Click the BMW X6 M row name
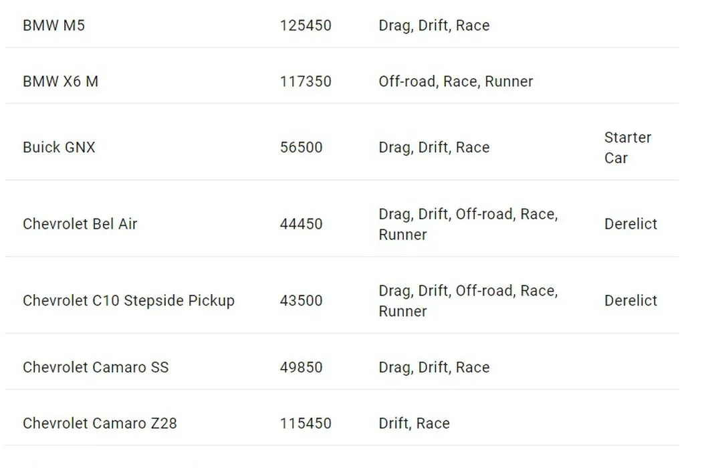This screenshot has height=468, width=702. (60, 82)
